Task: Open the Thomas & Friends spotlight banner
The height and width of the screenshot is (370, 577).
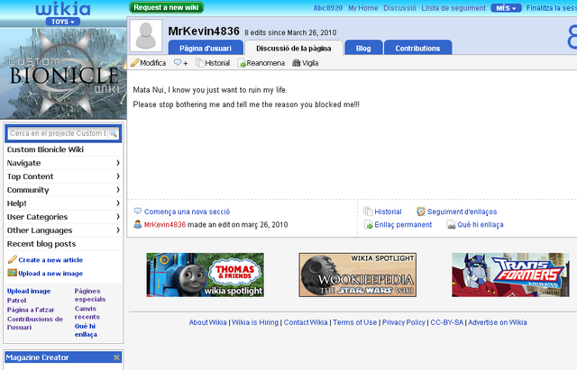Action: coord(205,275)
